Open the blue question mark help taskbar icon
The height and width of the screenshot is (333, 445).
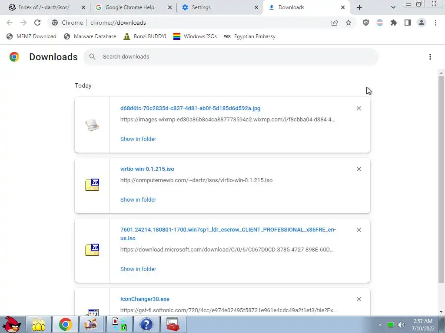(146, 324)
